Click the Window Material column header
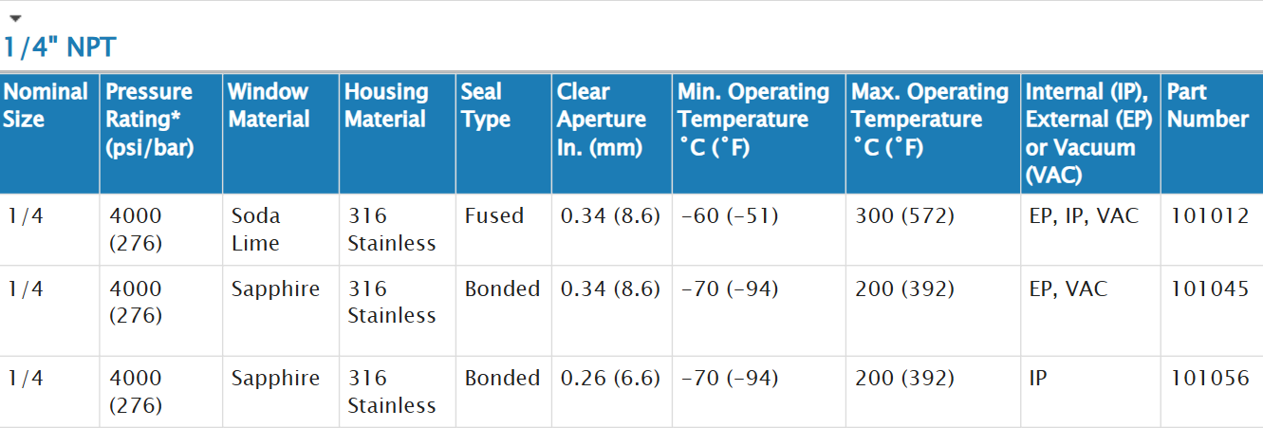 point(269,105)
